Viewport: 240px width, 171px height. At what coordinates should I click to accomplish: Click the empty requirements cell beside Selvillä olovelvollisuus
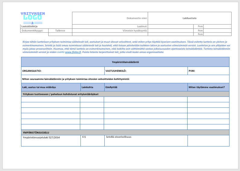208,141
